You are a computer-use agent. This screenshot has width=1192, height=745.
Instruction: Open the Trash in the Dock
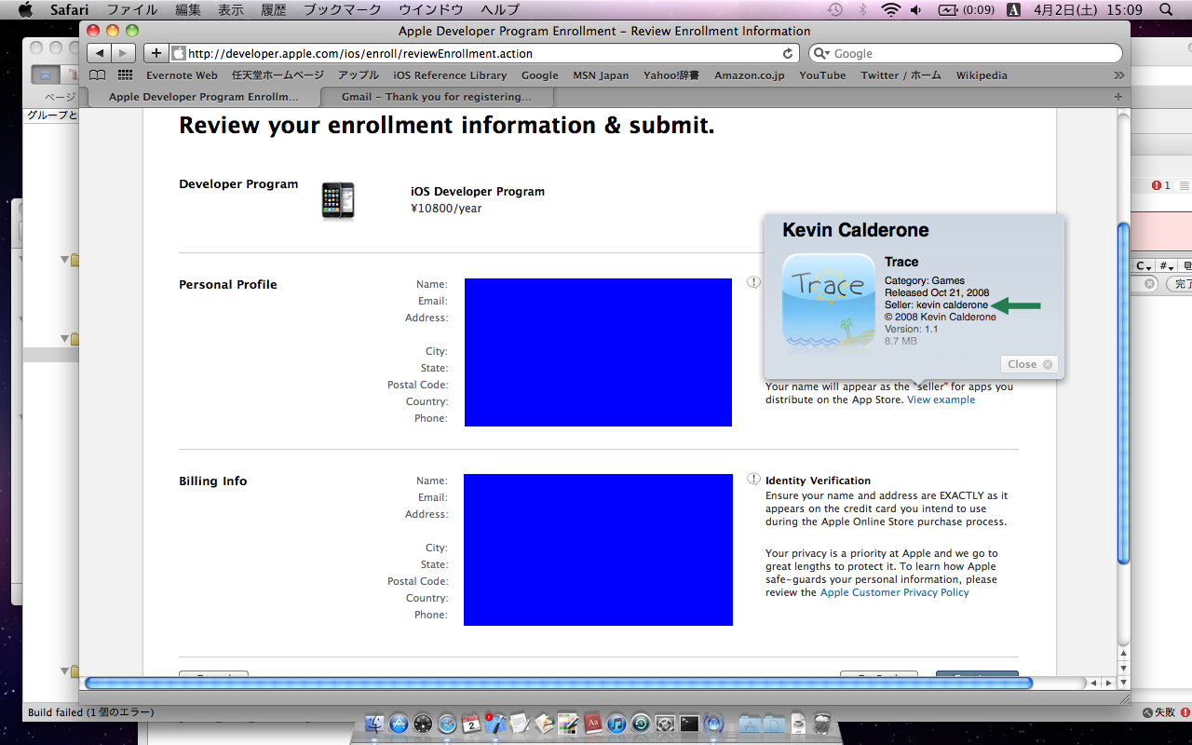pyautogui.click(x=822, y=724)
